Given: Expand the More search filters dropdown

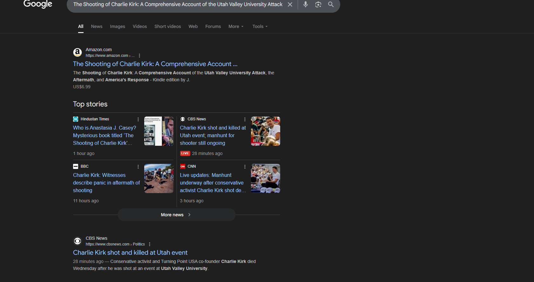Looking at the screenshot, I should pos(236,26).
